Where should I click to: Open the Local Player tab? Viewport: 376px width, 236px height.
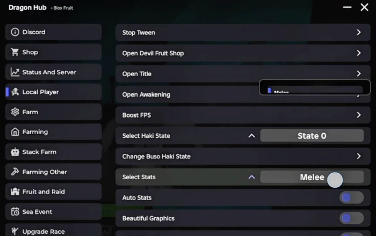pyautogui.click(x=54, y=92)
